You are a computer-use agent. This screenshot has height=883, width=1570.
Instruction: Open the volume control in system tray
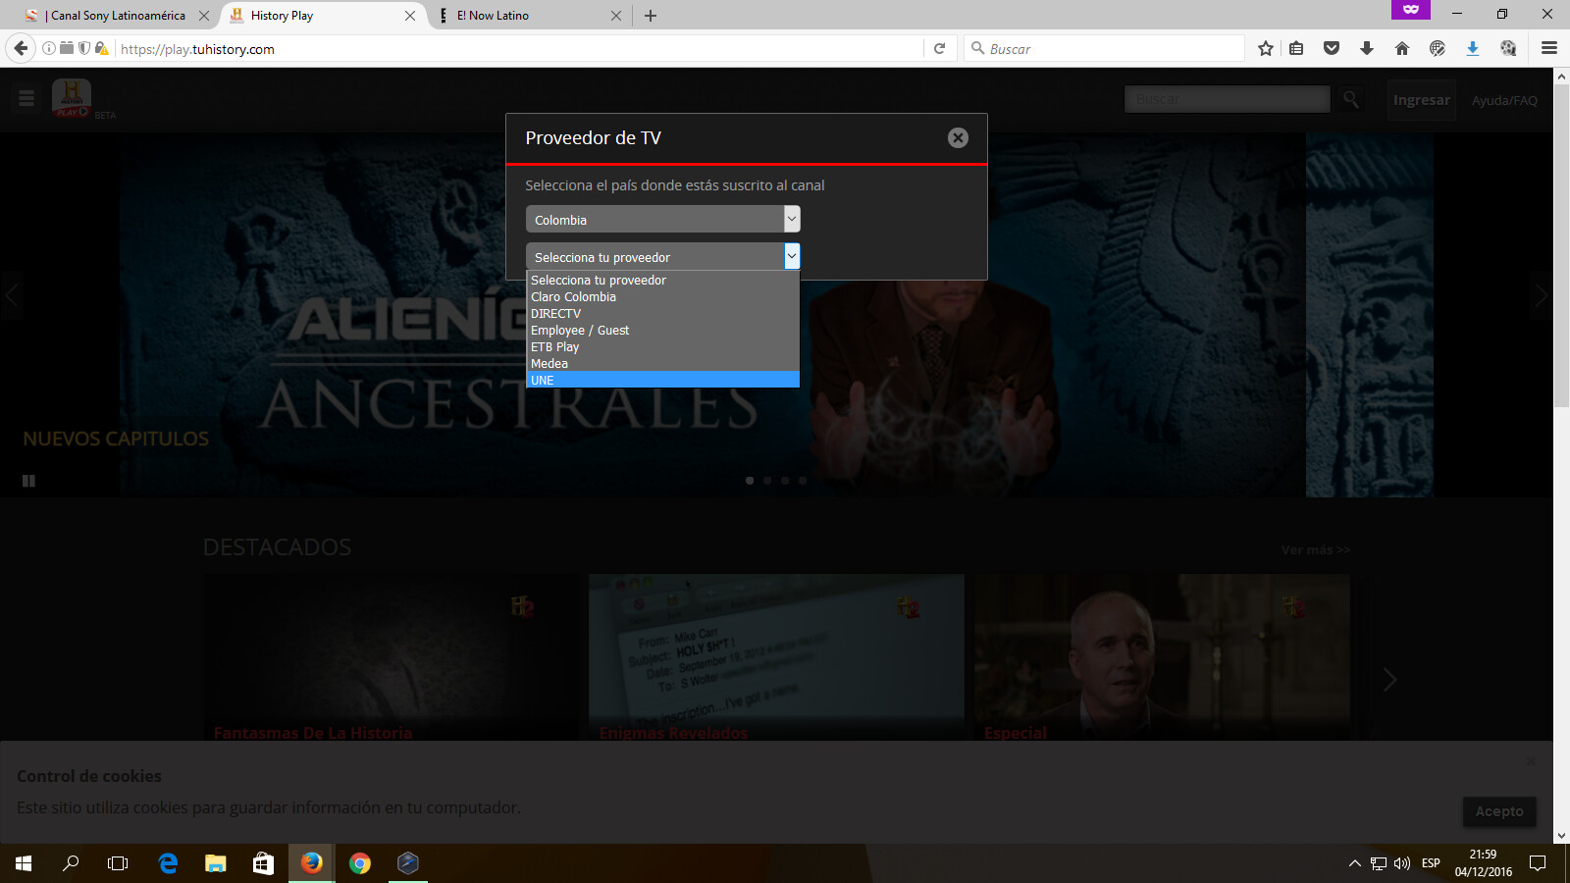coord(1402,863)
